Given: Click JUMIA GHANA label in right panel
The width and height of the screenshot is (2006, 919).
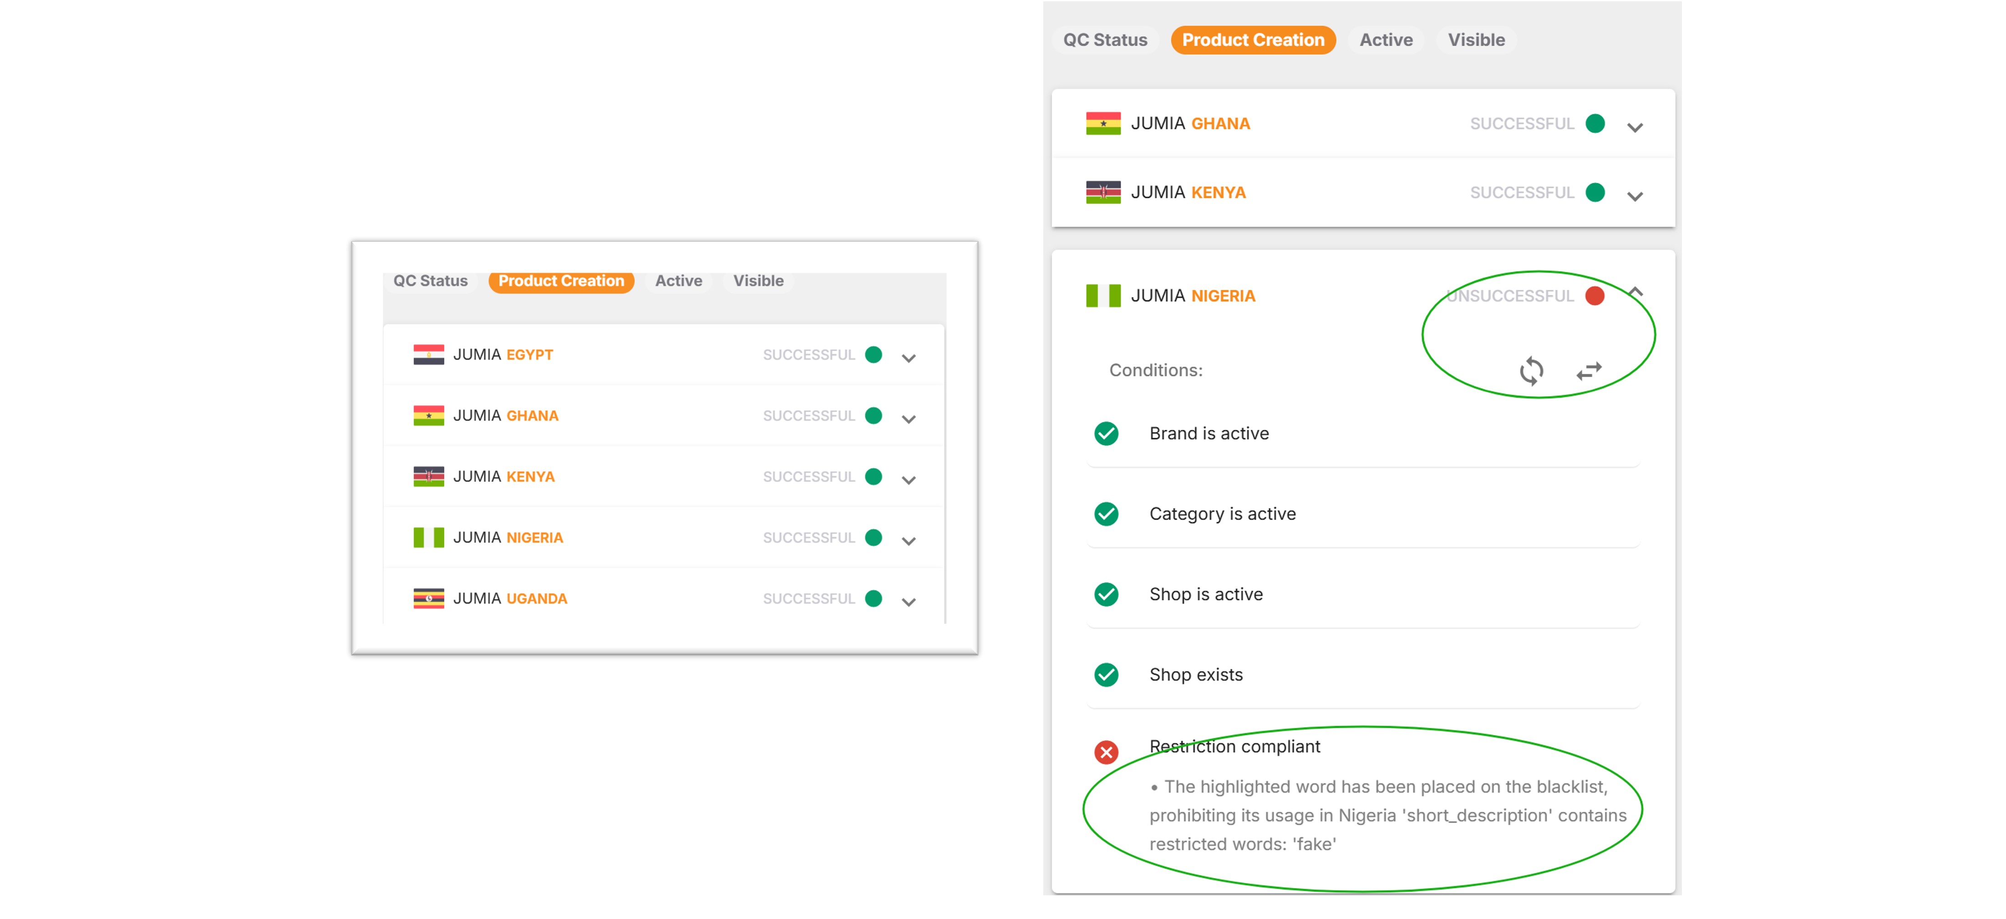Looking at the screenshot, I should (x=1191, y=124).
